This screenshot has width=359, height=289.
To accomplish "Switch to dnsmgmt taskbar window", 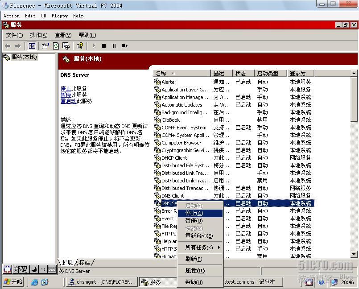I will coord(102,282).
